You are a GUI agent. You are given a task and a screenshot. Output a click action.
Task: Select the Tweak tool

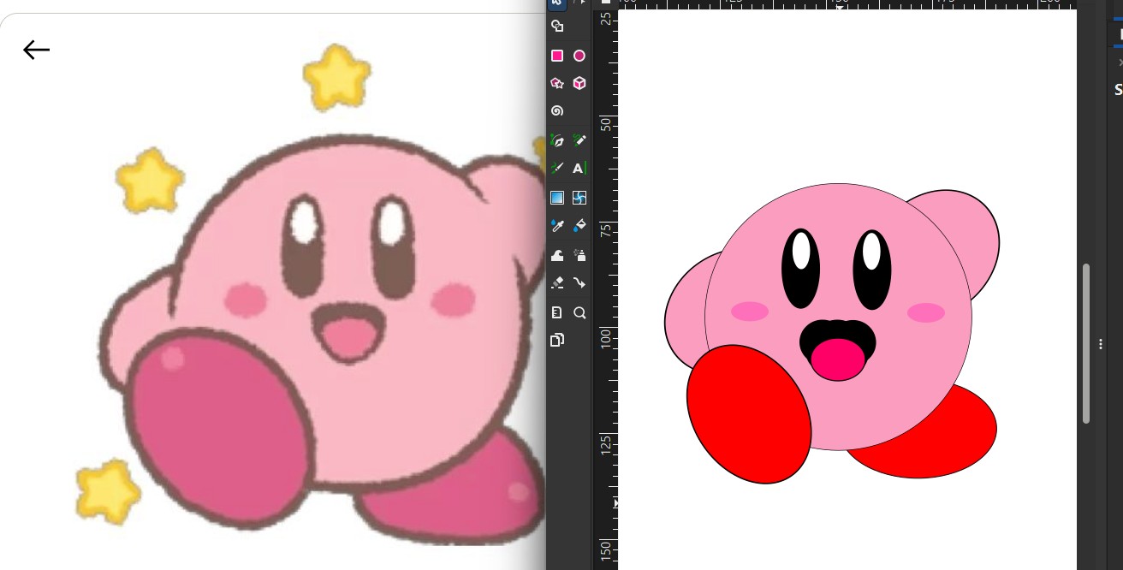(557, 255)
